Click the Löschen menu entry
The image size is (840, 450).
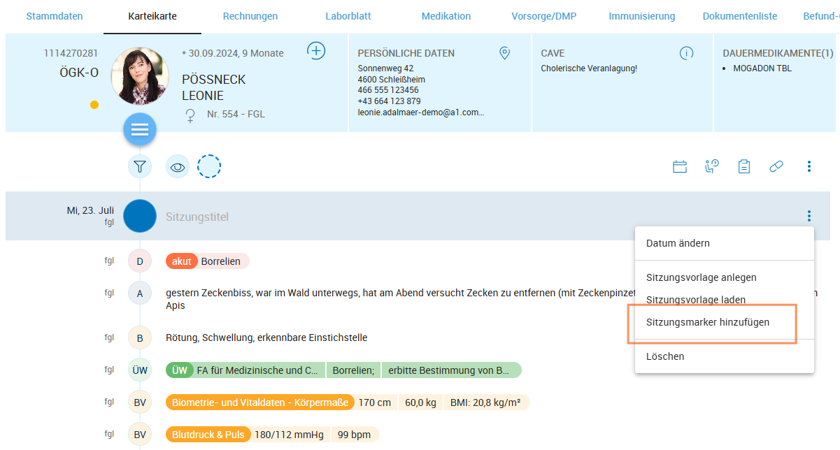tap(665, 356)
